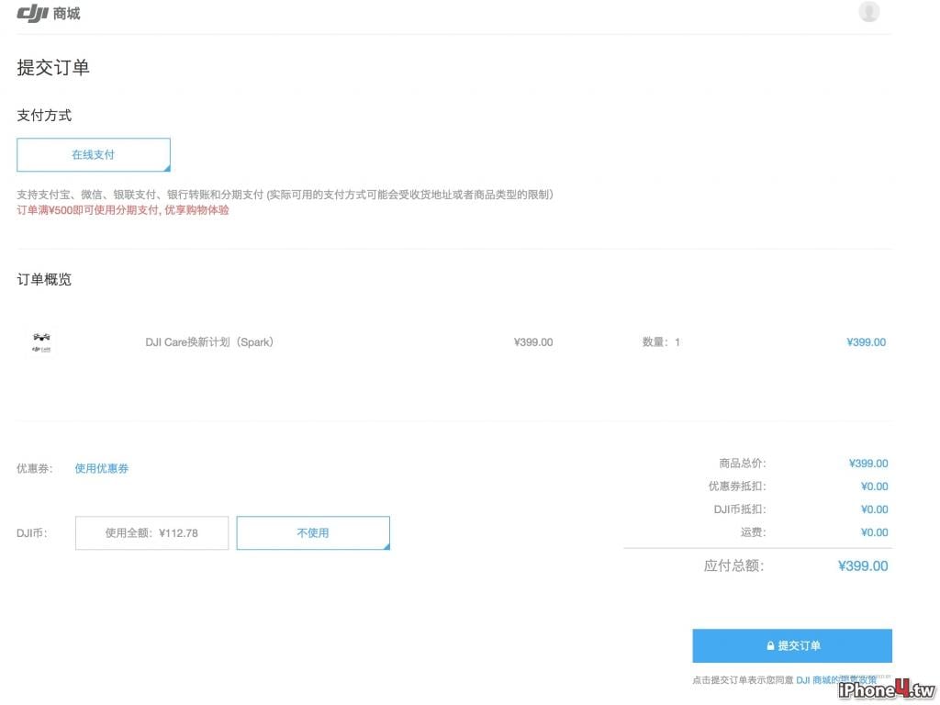Click the 商品总价 value ¥399.00

(868, 464)
